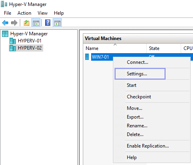The image size is (193, 165).
Task: Toggle the Show/Hide Action Pane icon
Action: pos(57,23)
